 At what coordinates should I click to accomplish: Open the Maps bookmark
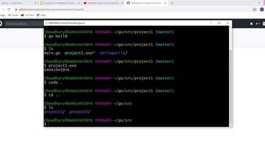tap(41, 15)
